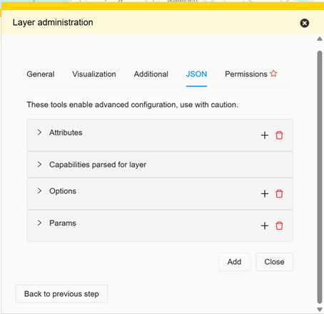Expand Capabilities parsed for layer chevron

click(x=39, y=164)
